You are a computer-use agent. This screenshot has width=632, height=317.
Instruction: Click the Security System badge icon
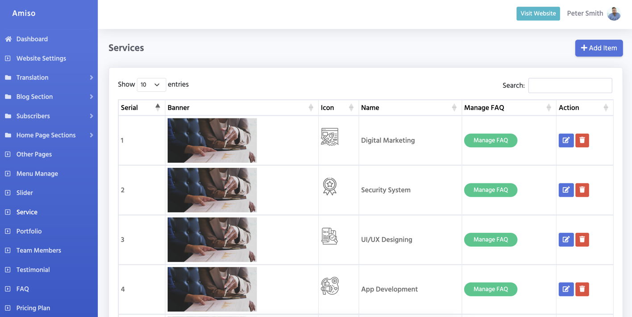(329, 187)
